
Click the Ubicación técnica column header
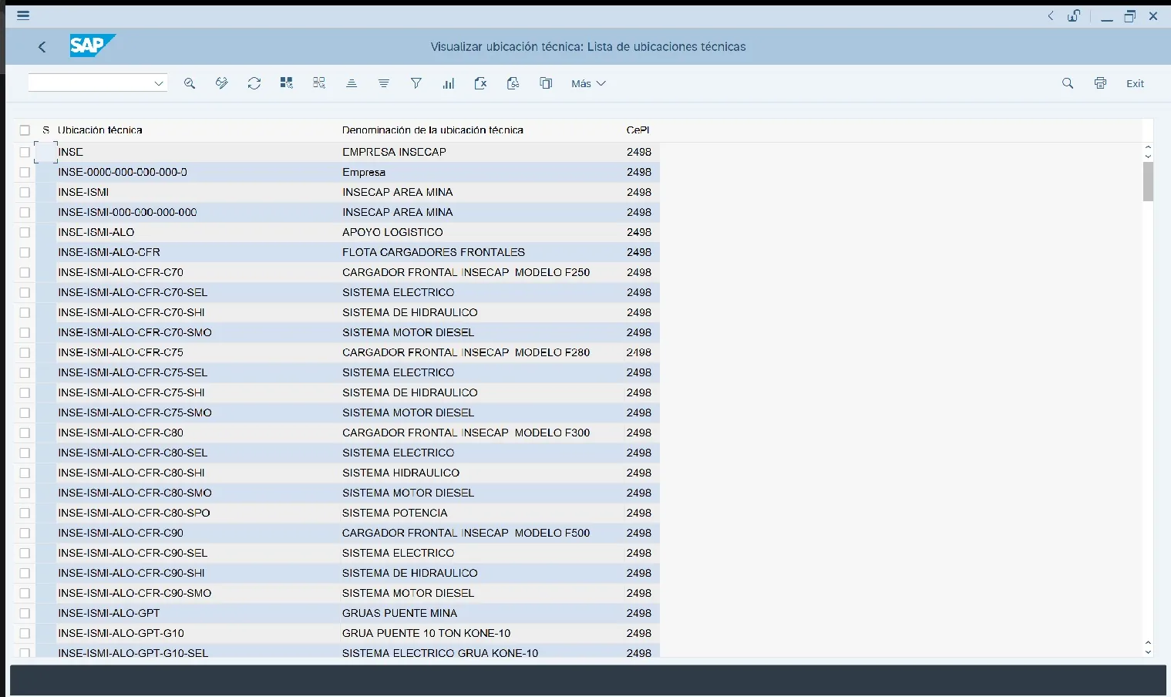(x=100, y=130)
